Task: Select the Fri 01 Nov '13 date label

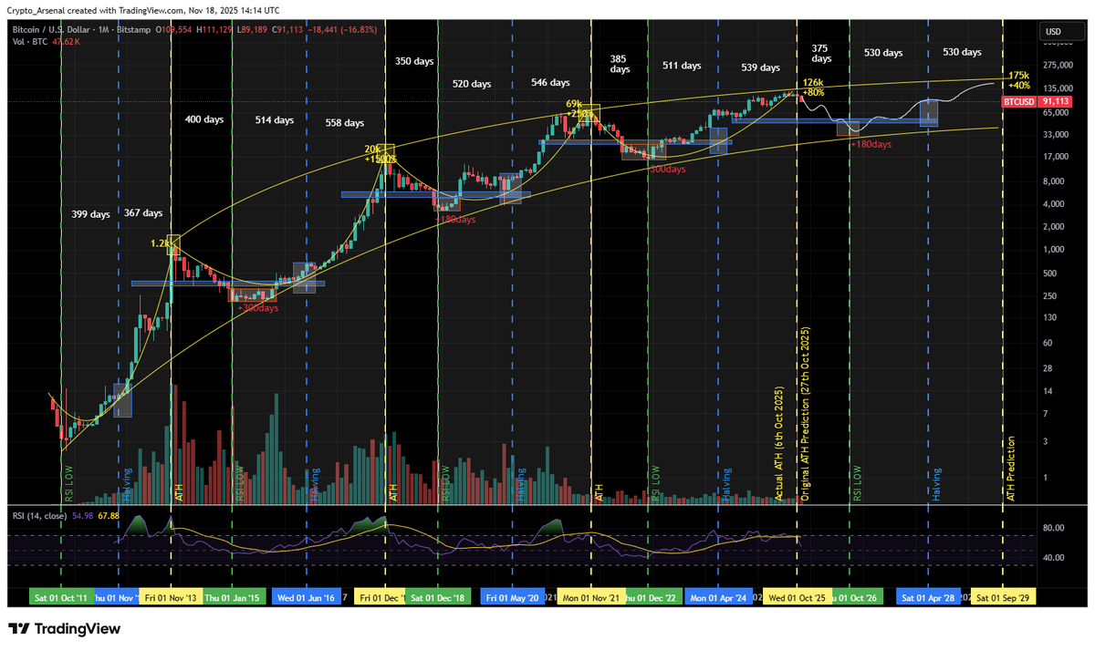Action: click(171, 598)
